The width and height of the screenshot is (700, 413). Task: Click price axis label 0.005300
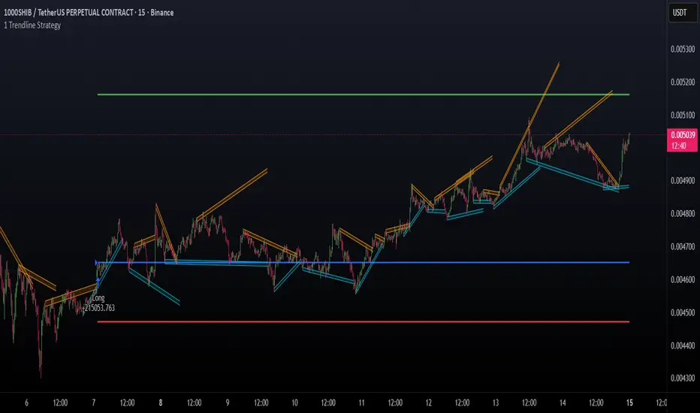pyautogui.click(x=683, y=49)
